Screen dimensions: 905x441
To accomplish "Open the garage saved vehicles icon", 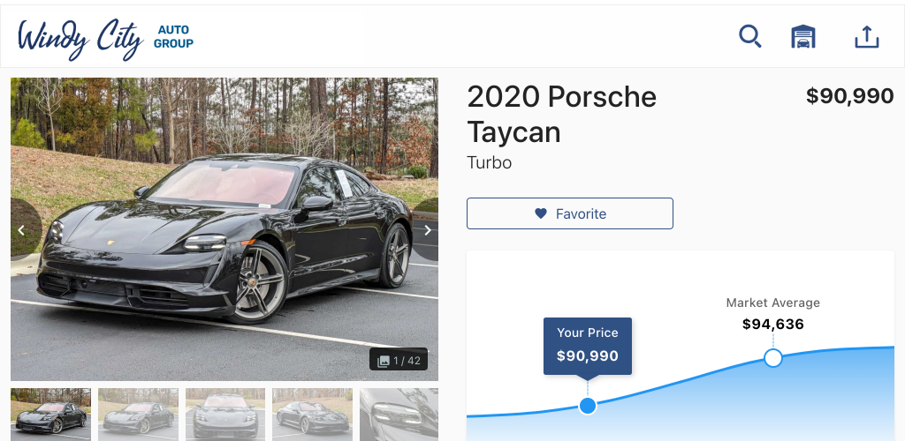I will 802,37.
